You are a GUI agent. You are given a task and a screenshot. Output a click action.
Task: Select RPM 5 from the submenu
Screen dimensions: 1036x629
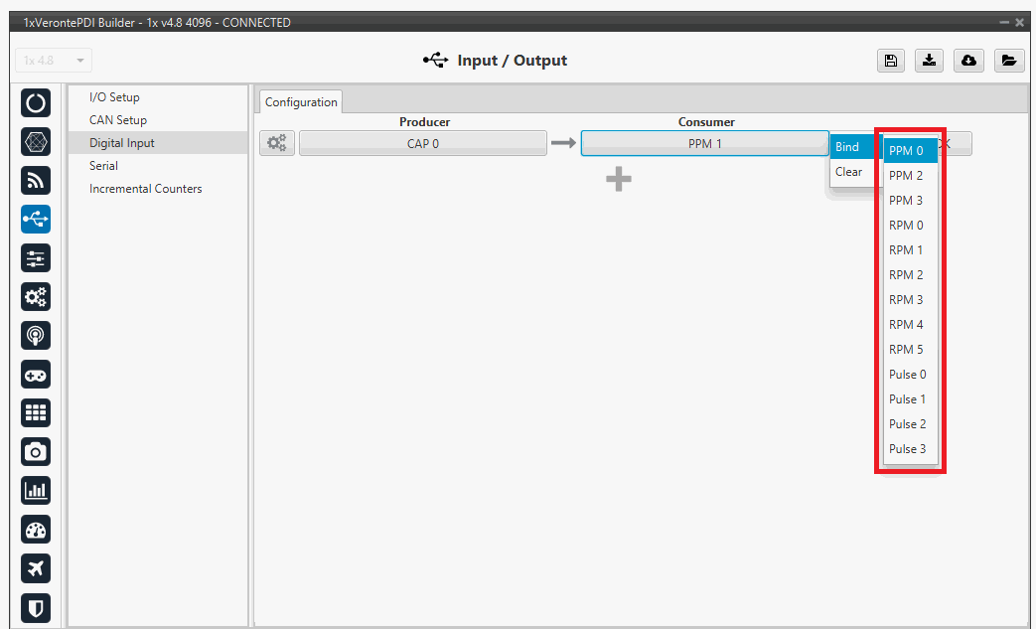[911, 350]
